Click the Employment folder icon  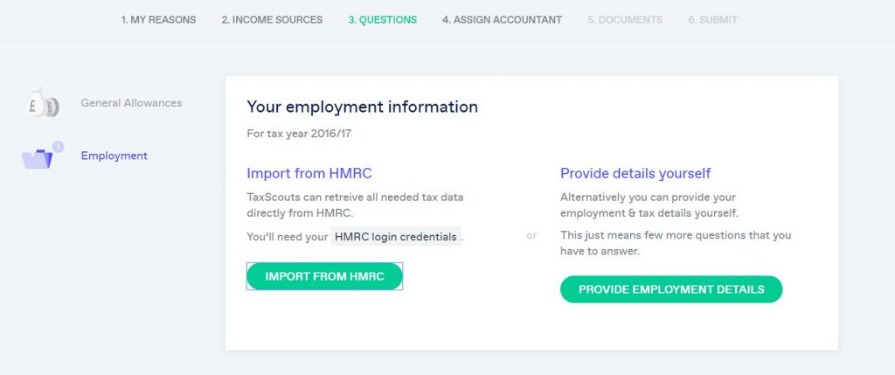(x=42, y=156)
